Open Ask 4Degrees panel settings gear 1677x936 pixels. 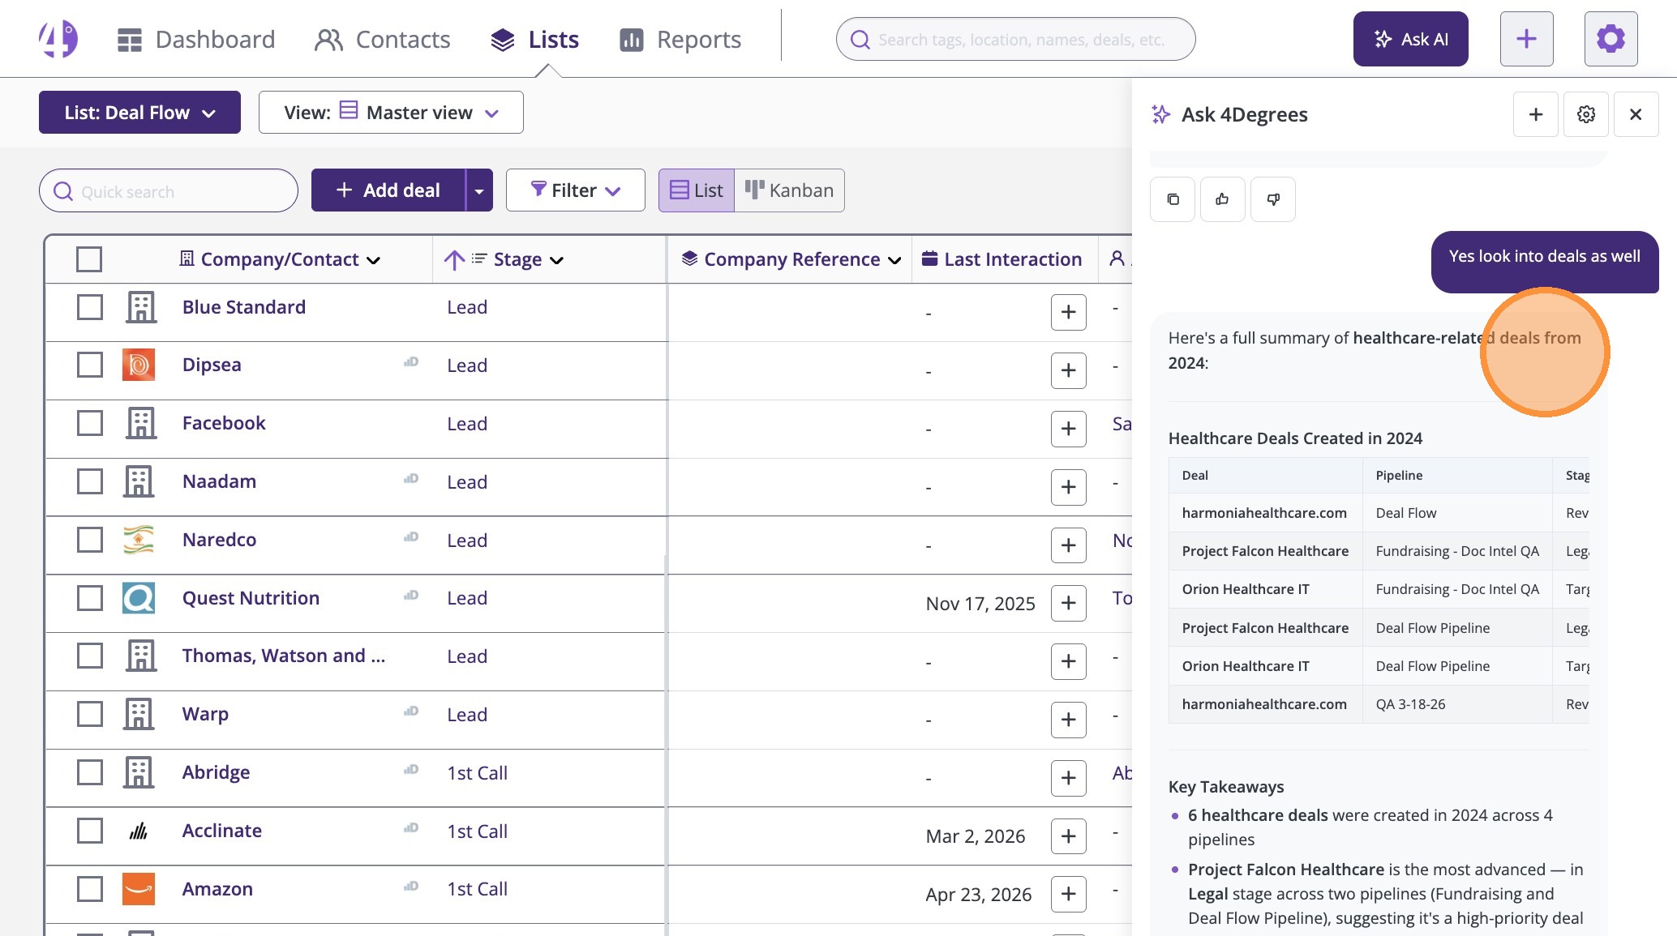[x=1586, y=115]
